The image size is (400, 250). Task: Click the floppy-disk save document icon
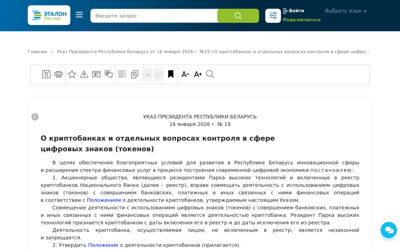pos(46,74)
